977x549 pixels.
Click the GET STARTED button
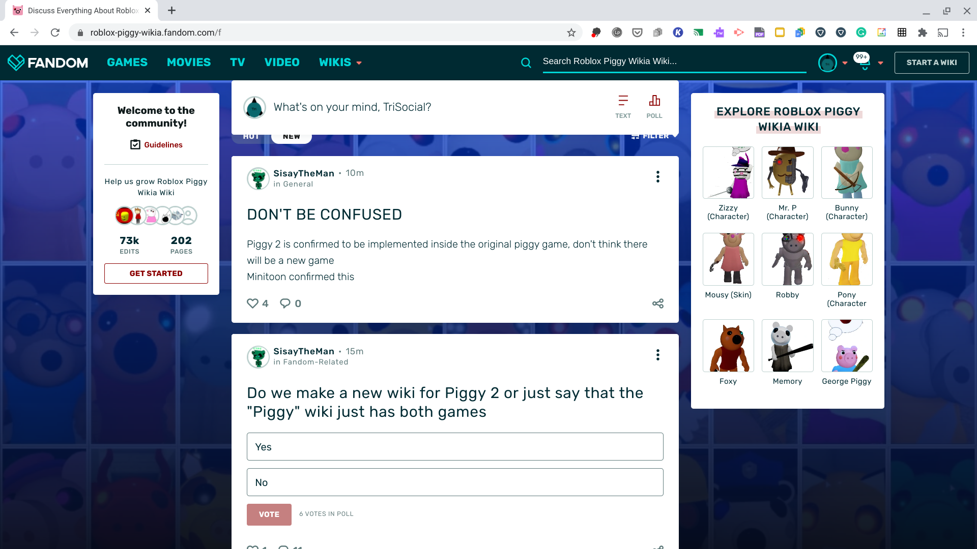[156, 273]
